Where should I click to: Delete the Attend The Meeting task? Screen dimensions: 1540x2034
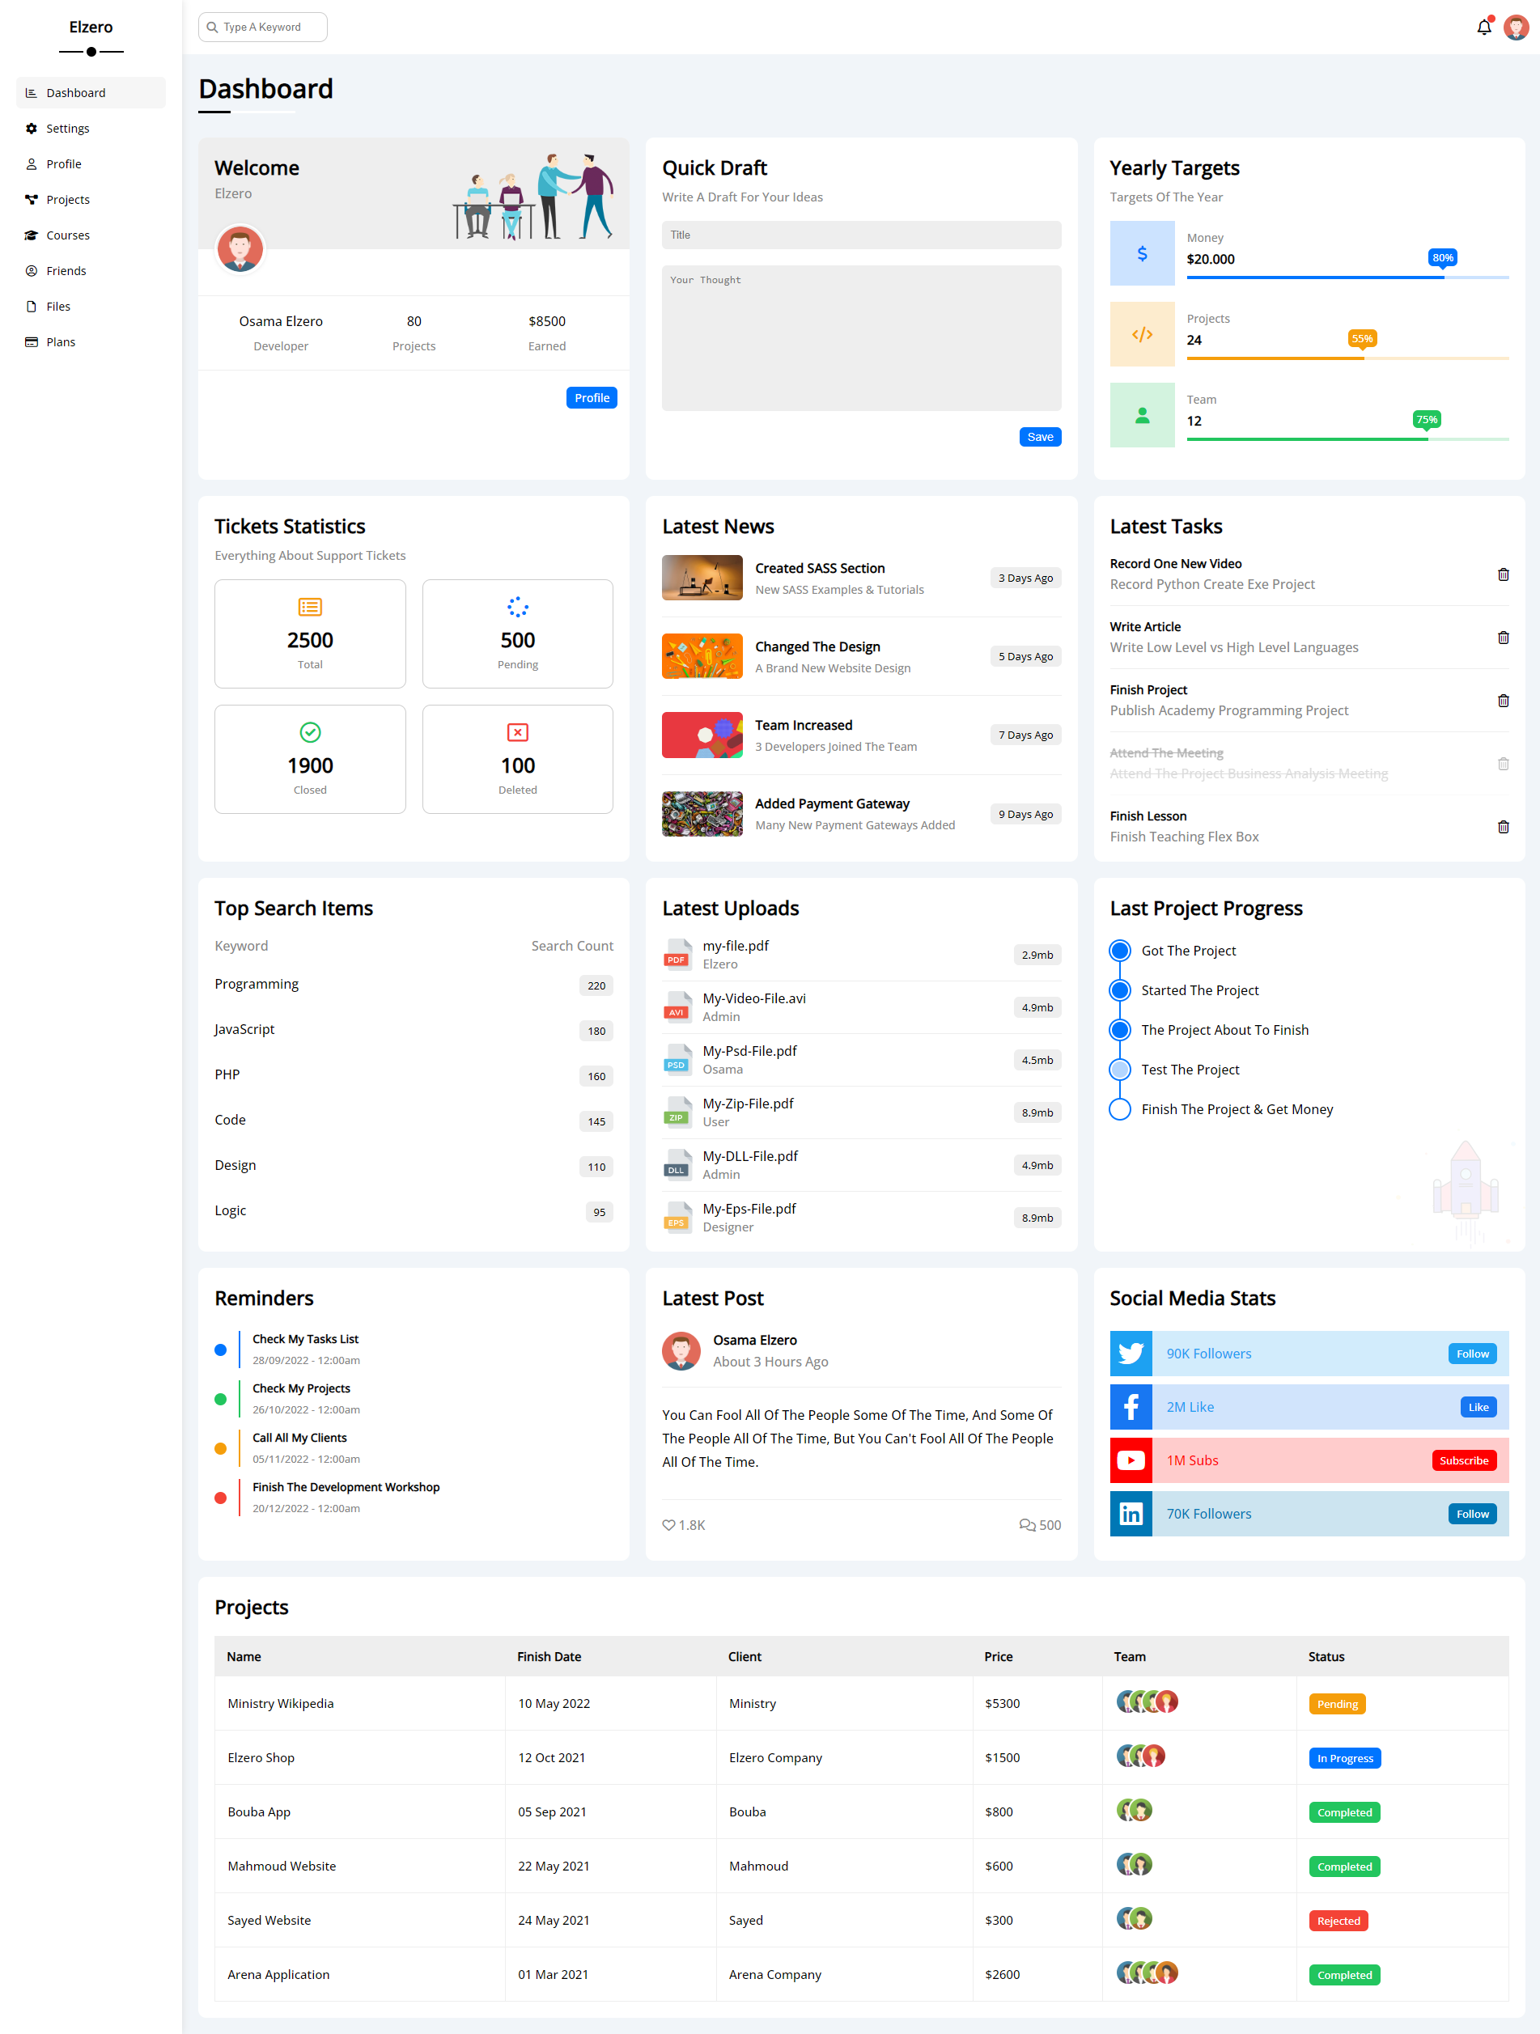coord(1502,763)
